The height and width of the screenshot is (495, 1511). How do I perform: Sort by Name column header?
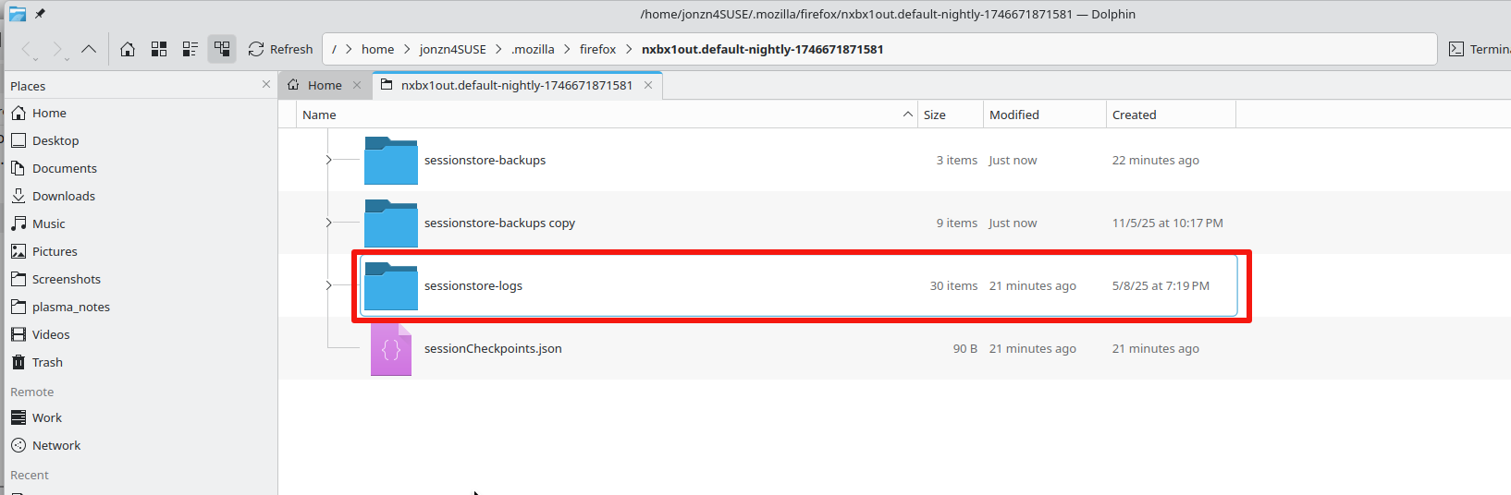[x=607, y=115]
